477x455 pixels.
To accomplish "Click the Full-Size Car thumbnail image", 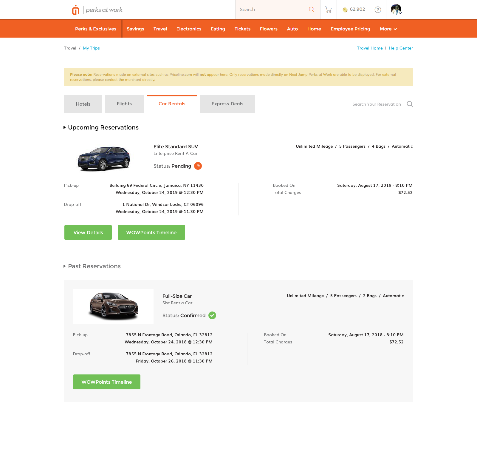I will pos(113,306).
